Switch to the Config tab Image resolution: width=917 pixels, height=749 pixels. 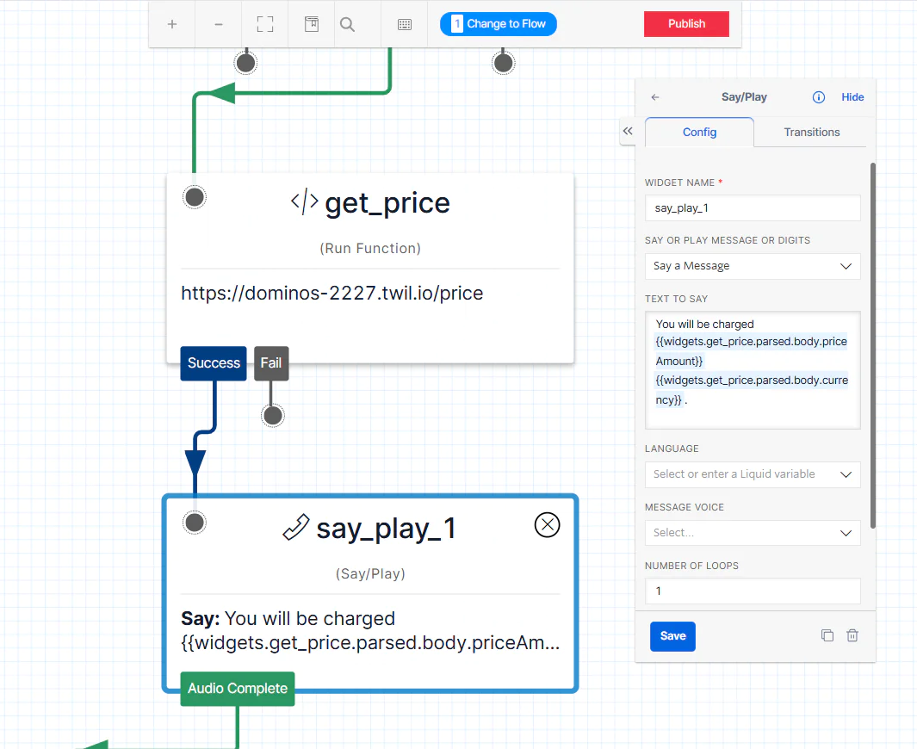pyautogui.click(x=699, y=132)
